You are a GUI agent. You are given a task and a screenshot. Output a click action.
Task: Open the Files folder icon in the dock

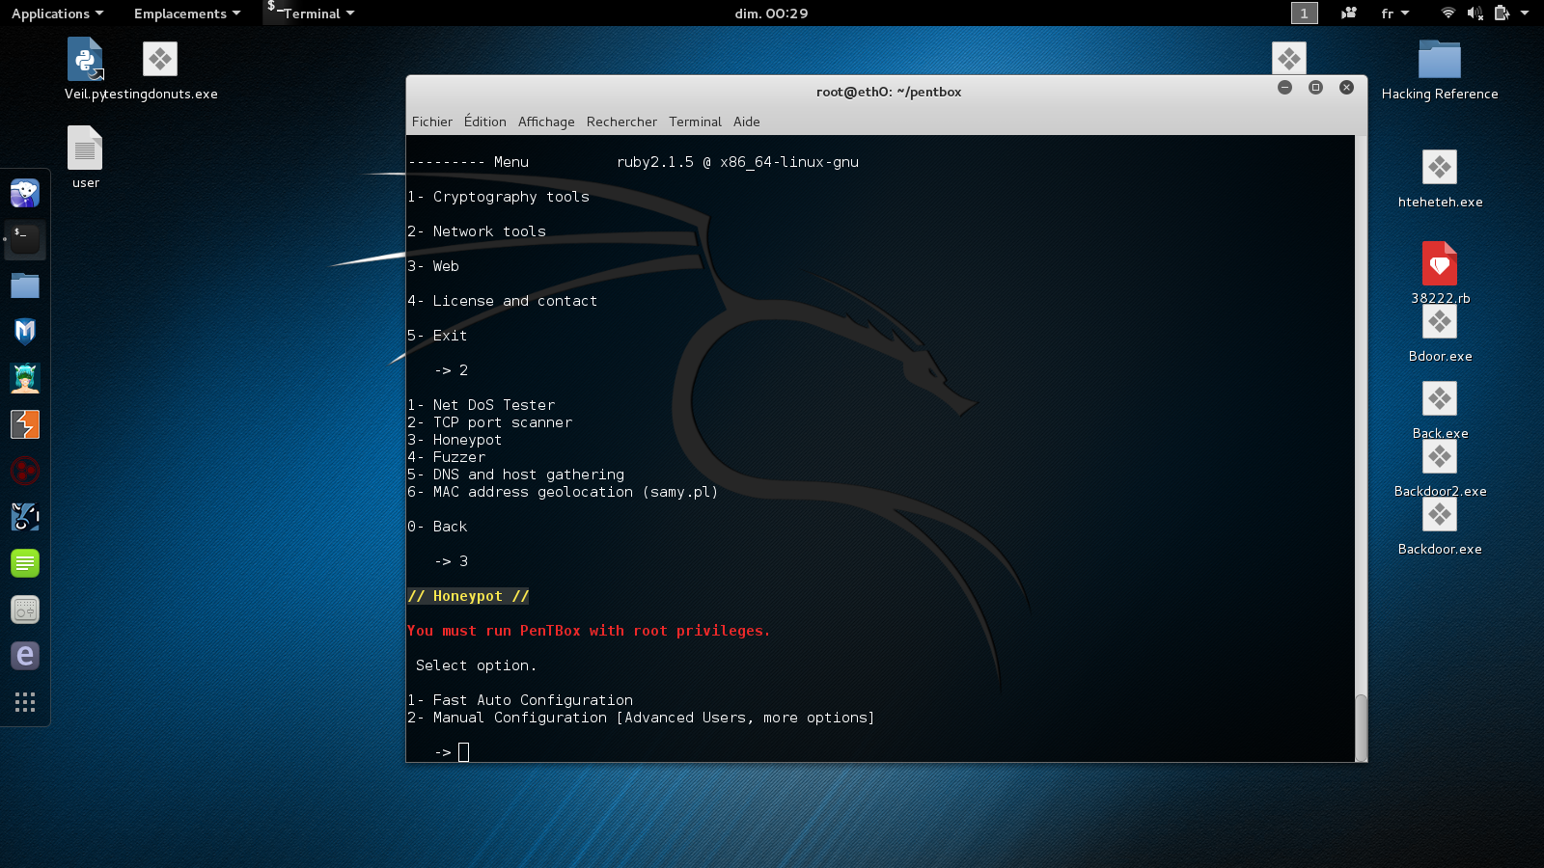coord(25,285)
